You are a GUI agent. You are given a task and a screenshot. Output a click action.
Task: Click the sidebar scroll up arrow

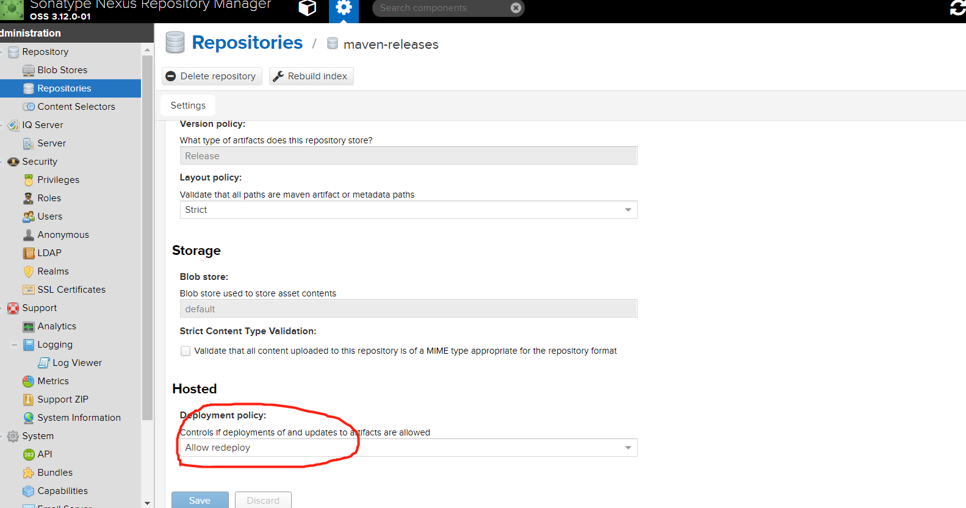pos(147,49)
